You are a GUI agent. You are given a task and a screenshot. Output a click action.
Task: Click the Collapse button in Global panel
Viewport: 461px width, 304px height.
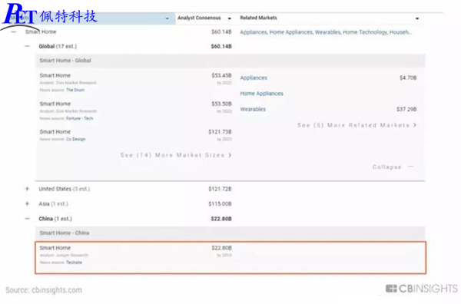[393, 167]
